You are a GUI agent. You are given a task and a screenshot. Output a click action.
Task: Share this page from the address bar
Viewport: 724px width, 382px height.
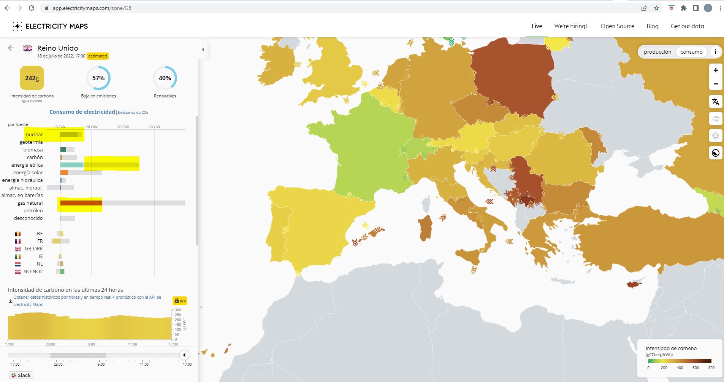(x=644, y=8)
